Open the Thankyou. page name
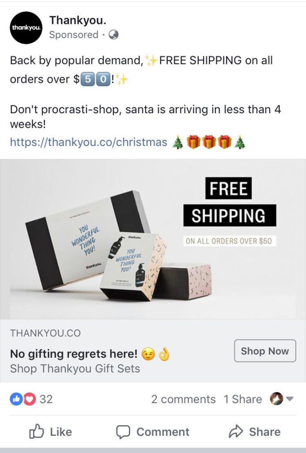Screen dimensions: 306x453 pyautogui.click(x=78, y=20)
